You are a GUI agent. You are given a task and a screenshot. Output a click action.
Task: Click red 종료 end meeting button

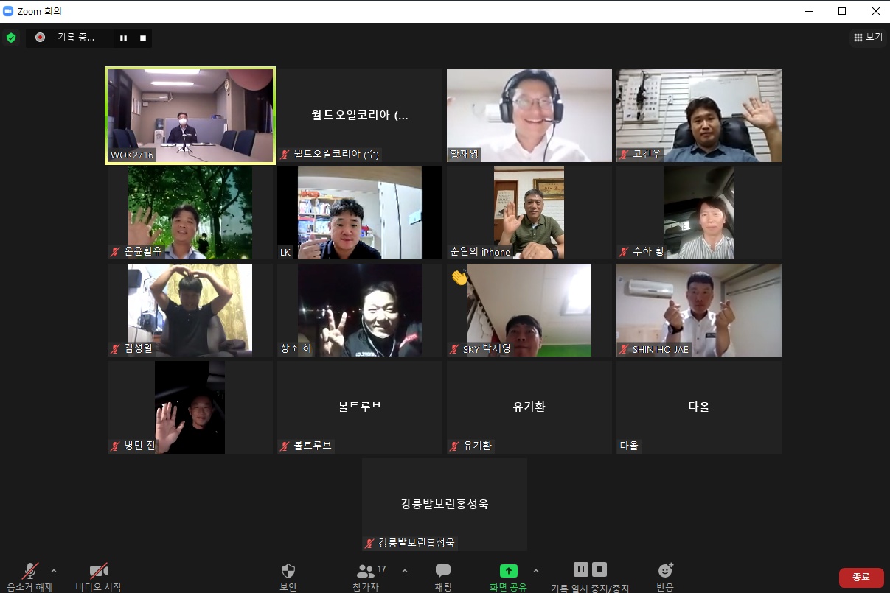pyautogui.click(x=861, y=578)
